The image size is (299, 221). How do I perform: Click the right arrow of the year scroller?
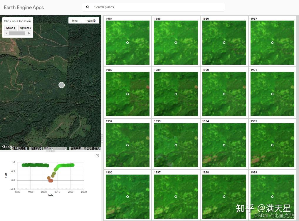pyautogui.click(x=29, y=33)
